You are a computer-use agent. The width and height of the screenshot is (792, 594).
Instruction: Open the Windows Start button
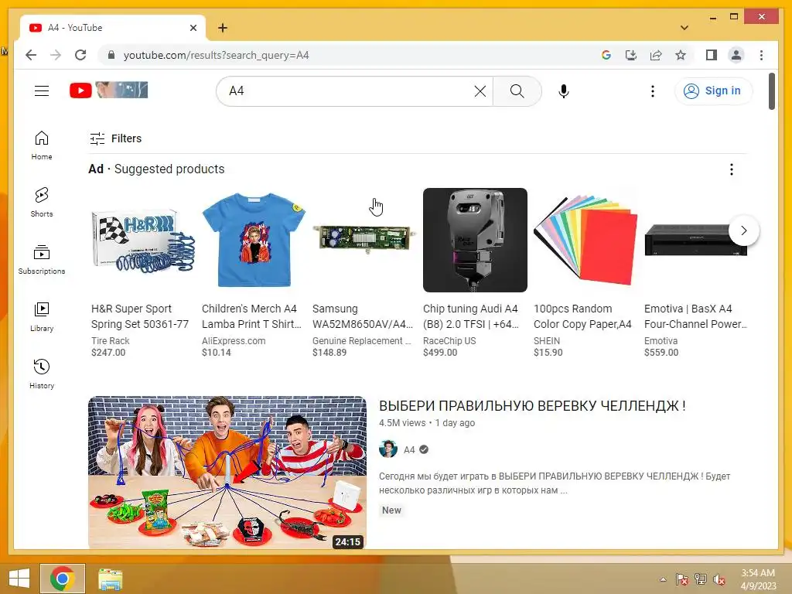19,579
